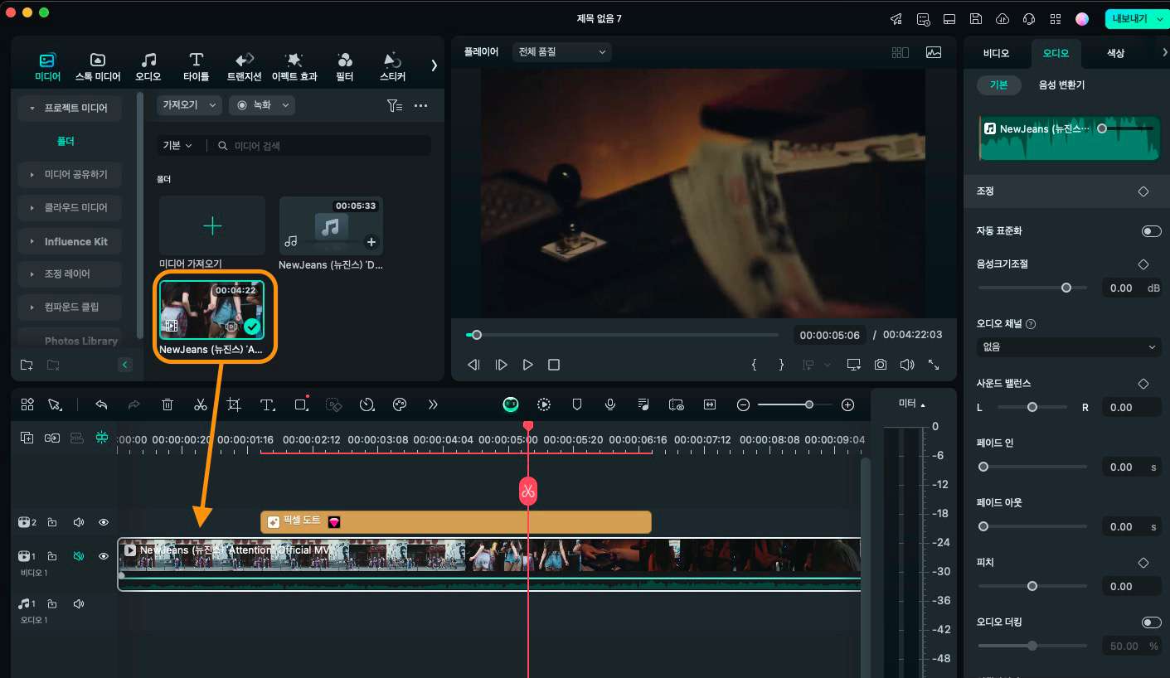Expand the 클라우드 미디어 section
1170x678 pixels.
[70, 207]
